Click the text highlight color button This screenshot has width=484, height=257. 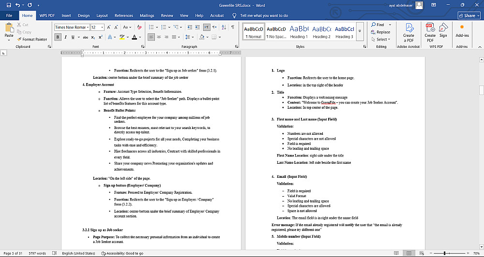121,37
